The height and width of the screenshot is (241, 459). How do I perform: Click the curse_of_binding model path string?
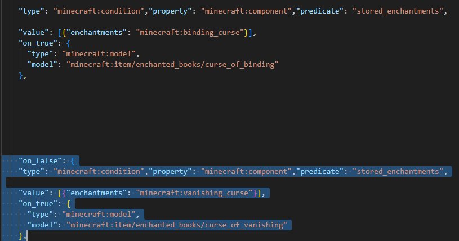tap(172, 65)
